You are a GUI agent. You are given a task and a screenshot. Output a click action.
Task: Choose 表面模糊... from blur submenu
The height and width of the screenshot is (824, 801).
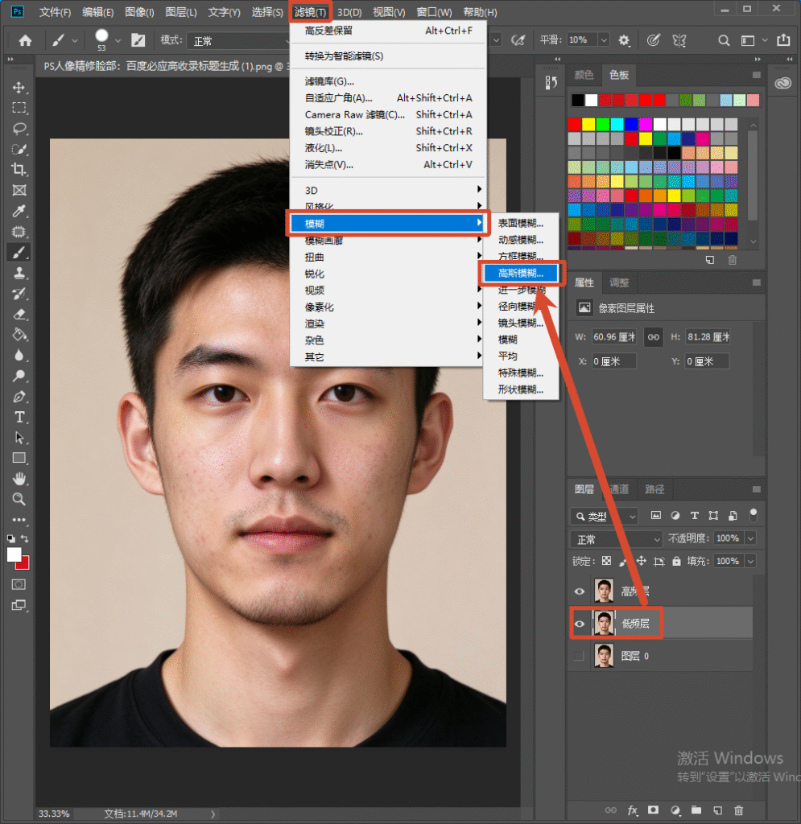pyautogui.click(x=521, y=224)
